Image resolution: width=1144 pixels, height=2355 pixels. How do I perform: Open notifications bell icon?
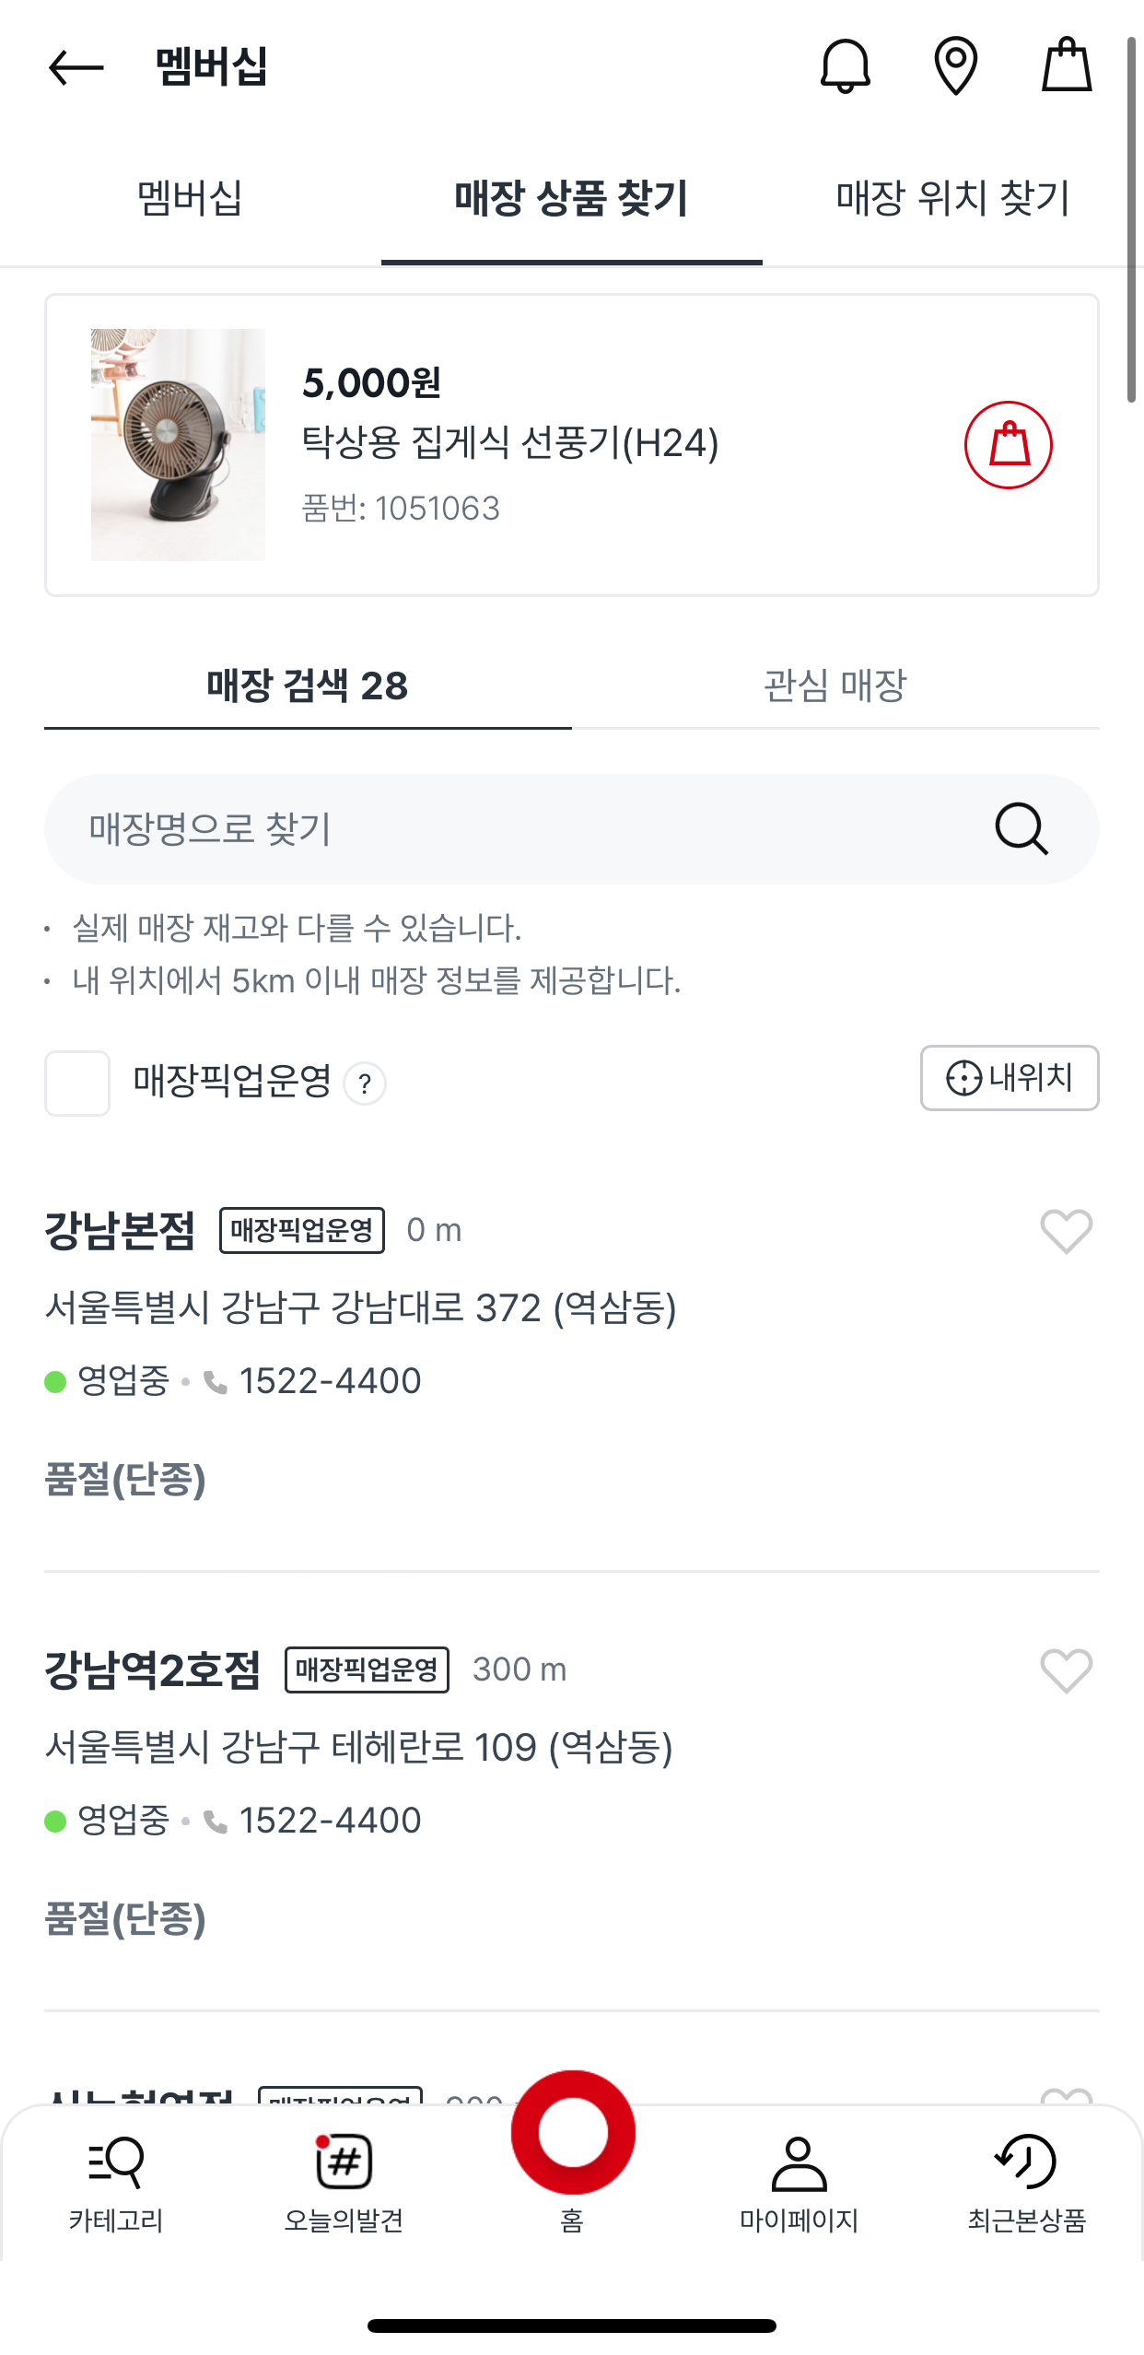pyautogui.click(x=845, y=65)
